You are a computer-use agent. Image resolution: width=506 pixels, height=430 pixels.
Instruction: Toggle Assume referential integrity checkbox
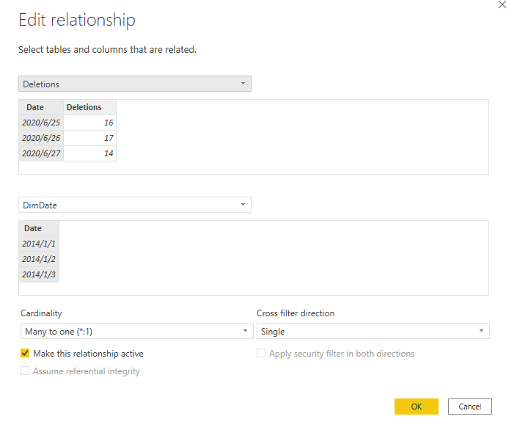[25, 371]
